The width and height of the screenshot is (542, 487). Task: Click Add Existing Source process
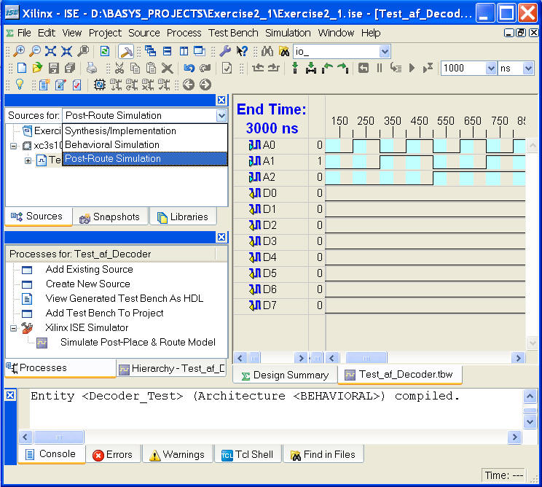(x=89, y=269)
